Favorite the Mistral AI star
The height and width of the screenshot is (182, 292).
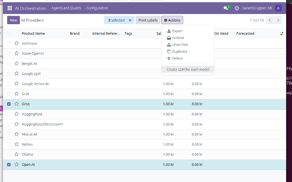point(17,134)
